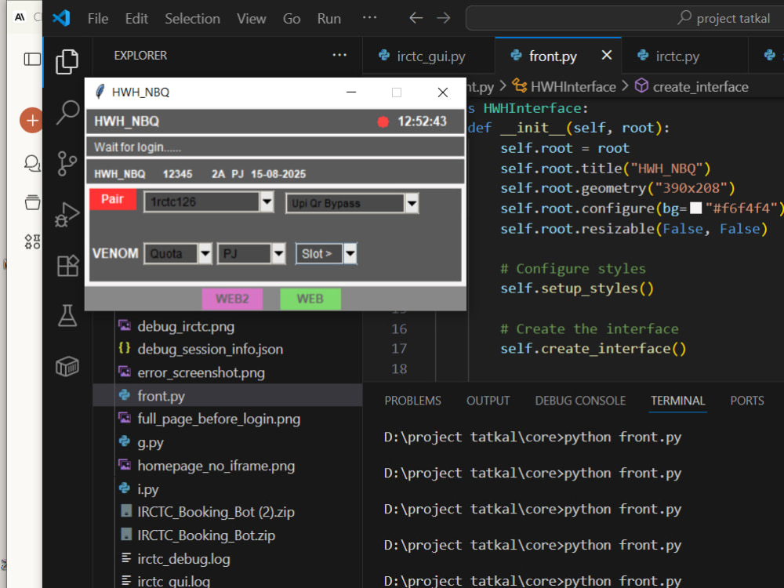784x588 pixels.
Task: Open the container box icon in activity bar
Action: (67, 366)
